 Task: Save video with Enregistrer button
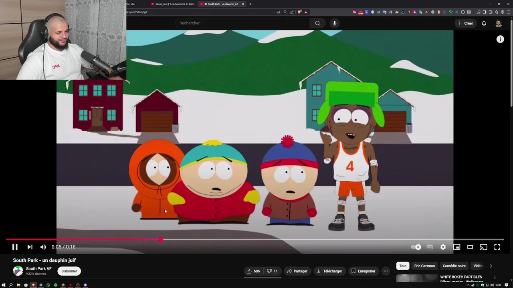(x=363, y=271)
